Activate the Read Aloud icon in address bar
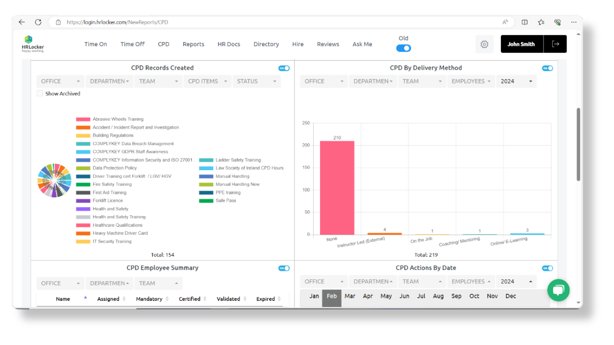This screenshot has width=614, height=345. pos(505,22)
